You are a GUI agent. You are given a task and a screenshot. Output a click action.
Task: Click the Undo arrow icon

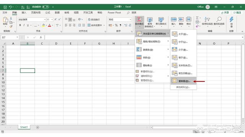pyautogui.click(x=10, y=7)
